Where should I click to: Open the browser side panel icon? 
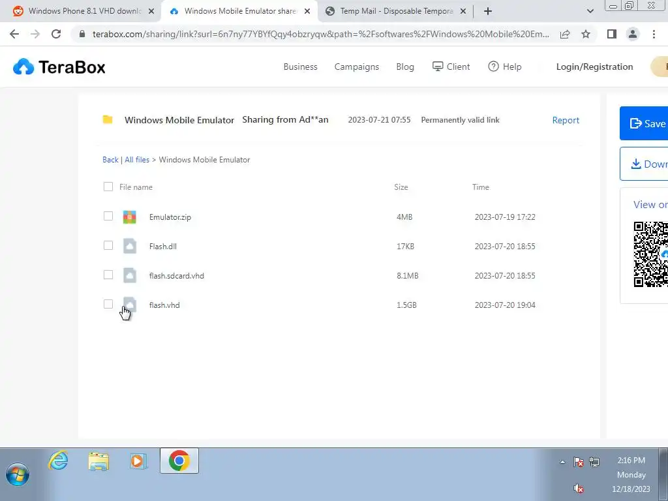[612, 34]
